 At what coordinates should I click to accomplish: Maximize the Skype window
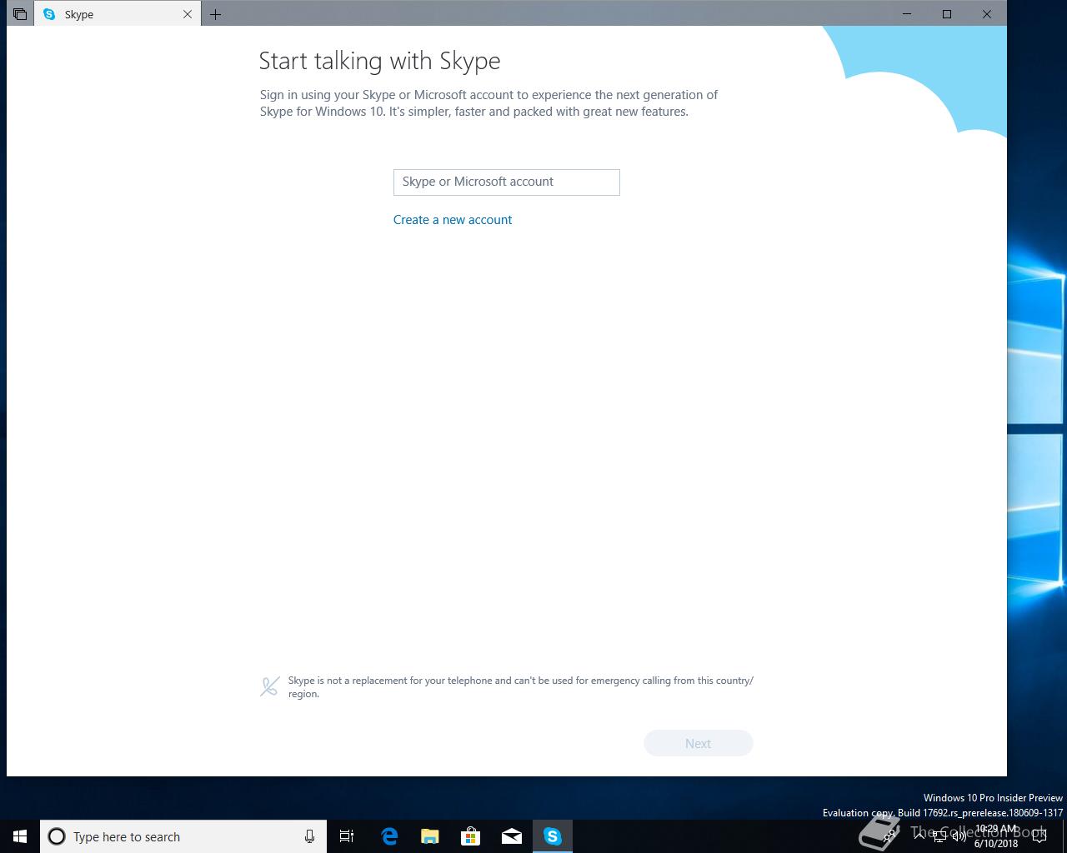[947, 14]
